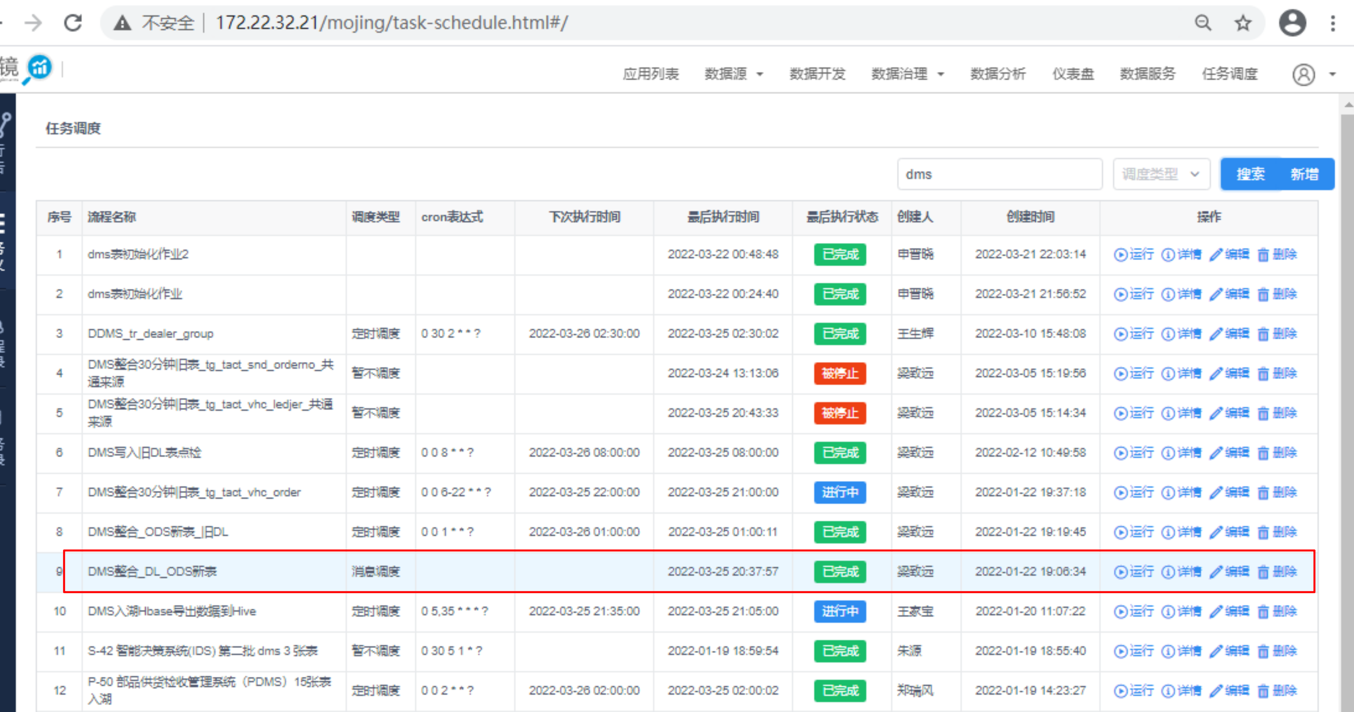Open the 调度类型 dropdown filter
Screen dimensions: 1354x712
pos(1161,174)
